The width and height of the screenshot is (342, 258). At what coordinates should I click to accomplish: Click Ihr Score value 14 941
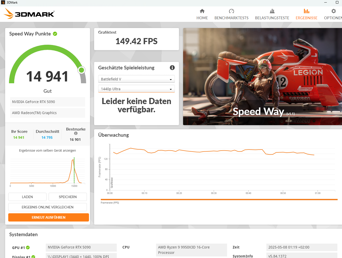(19, 137)
